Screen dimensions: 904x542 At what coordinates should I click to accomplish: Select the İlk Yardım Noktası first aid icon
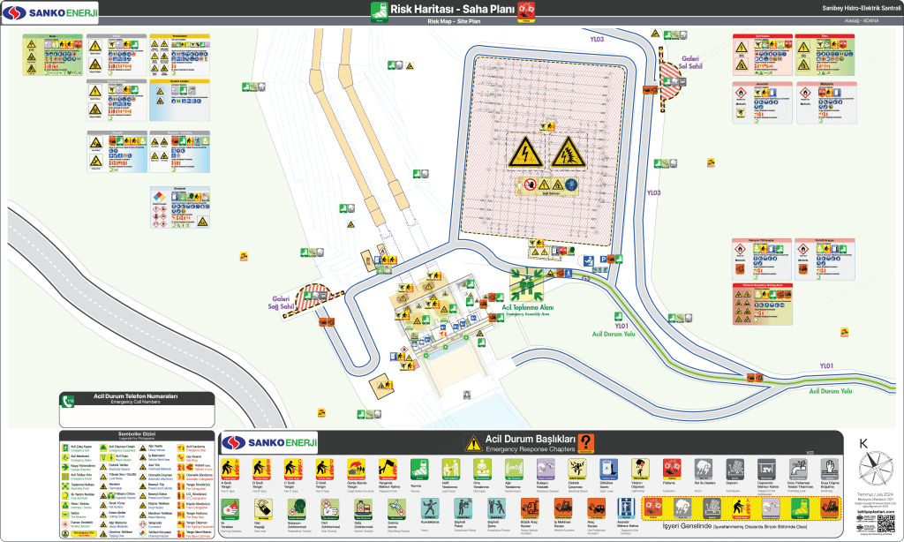(64, 495)
